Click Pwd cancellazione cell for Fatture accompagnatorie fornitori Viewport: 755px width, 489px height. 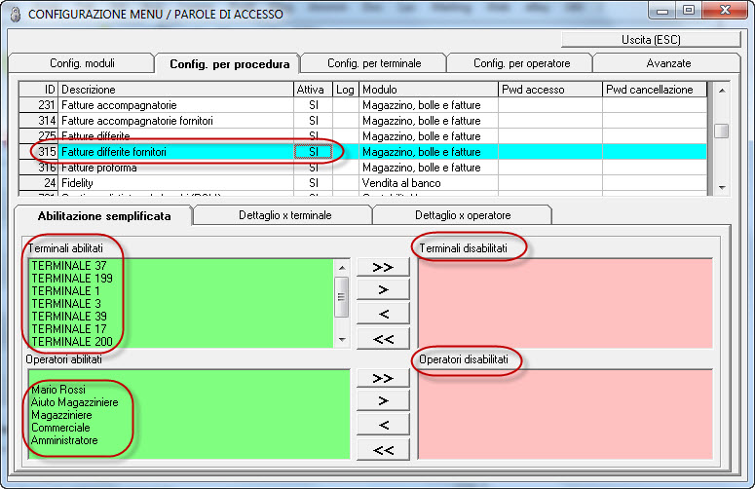[x=655, y=121]
